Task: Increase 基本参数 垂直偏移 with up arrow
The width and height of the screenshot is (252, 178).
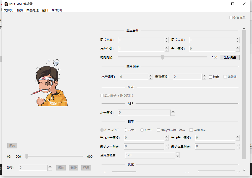Action: [x=238, y=47]
